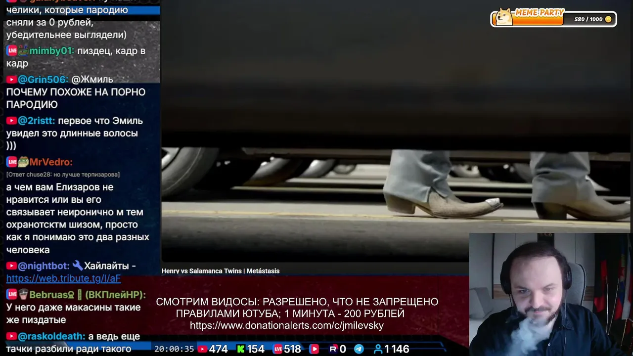Click message 'первое что Эмиль увидел'
This screenshot has width=633, height=356.
point(74,133)
